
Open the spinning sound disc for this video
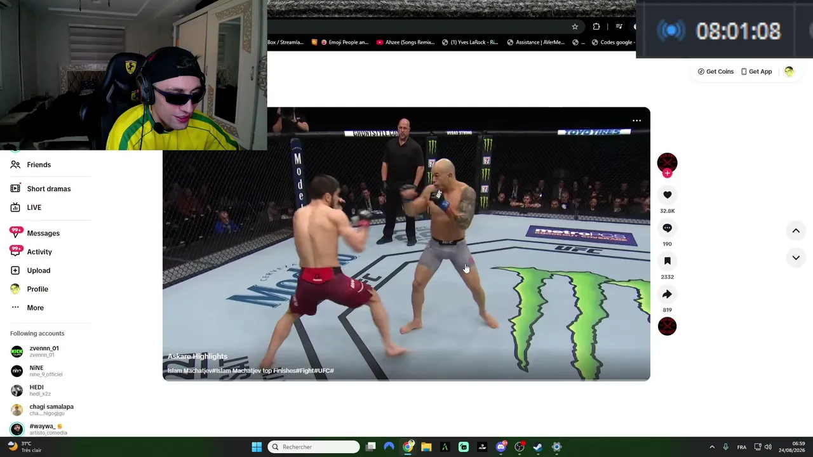point(667,326)
